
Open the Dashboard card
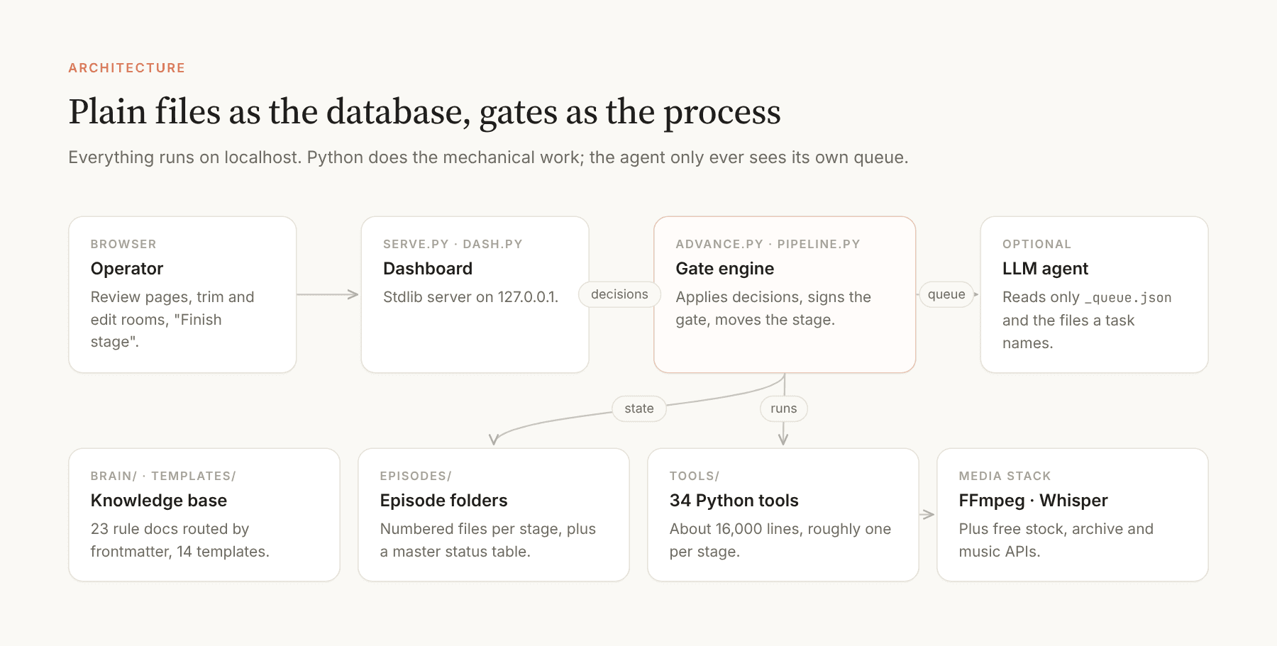[x=475, y=294]
